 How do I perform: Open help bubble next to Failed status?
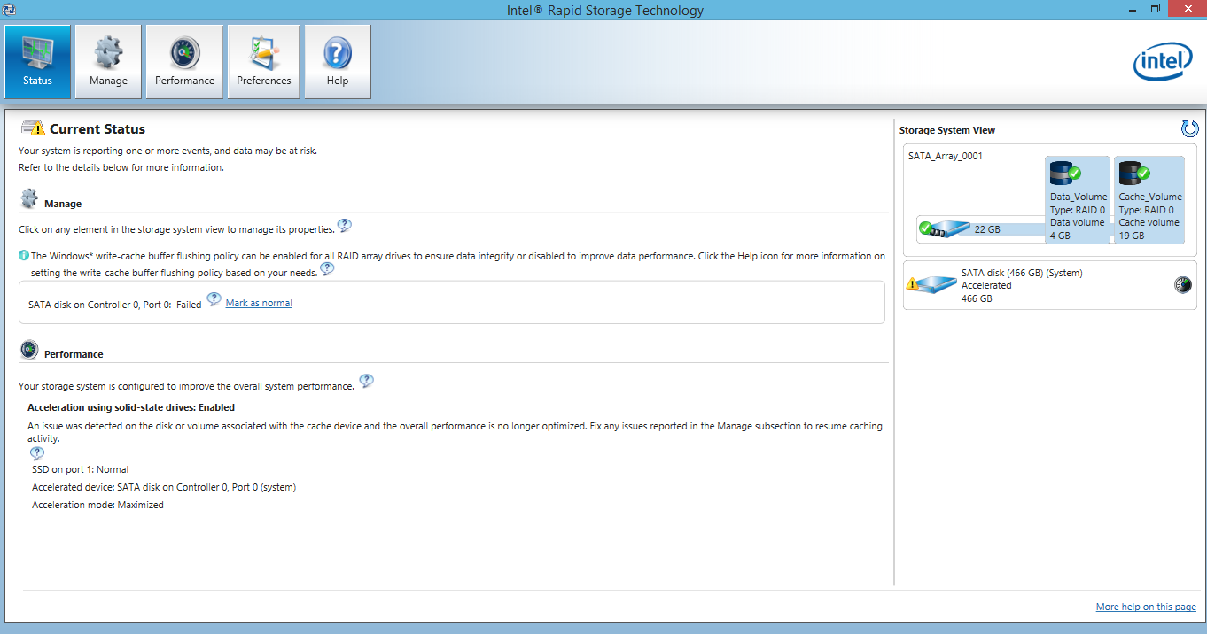tap(214, 300)
